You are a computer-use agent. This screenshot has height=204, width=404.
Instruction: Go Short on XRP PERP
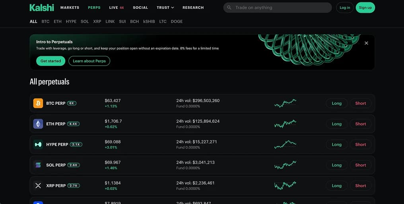(360, 185)
